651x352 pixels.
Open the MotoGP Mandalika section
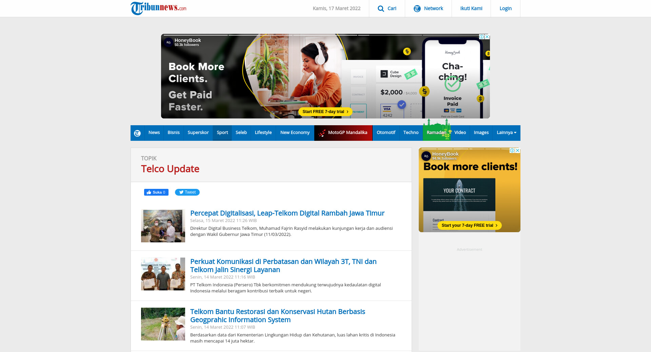tap(343, 133)
